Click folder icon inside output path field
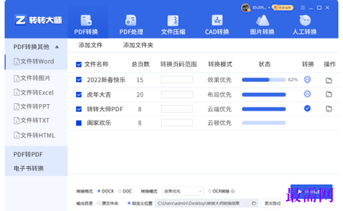This screenshot has width=343, height=211. point(254,203)
